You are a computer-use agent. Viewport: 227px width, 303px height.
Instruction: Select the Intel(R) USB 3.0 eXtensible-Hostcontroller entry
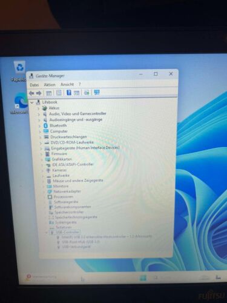(107, 236)
